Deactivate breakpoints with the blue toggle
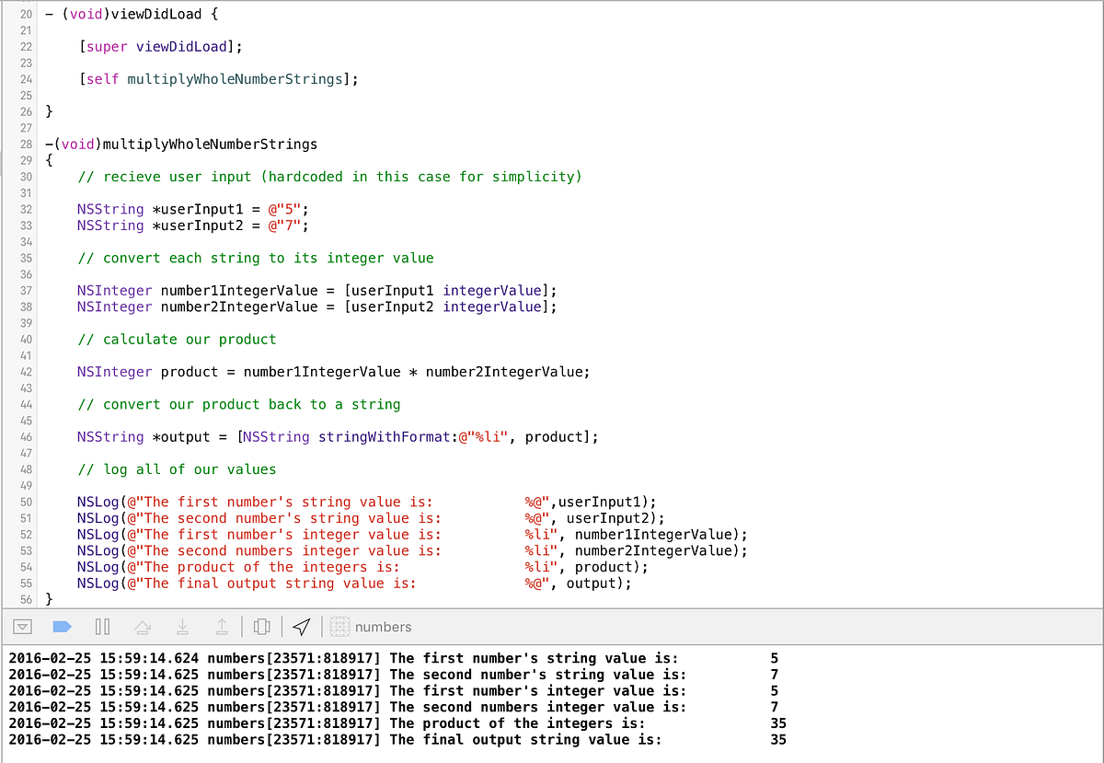This screenshot has height=763, width=1104. click(61, 626)
